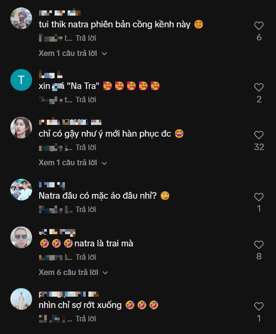Viewport: 276px width, 334px height.
Task: Open the avatar of the 'gậy như ý' commenter
Action: tap(21, 128)
